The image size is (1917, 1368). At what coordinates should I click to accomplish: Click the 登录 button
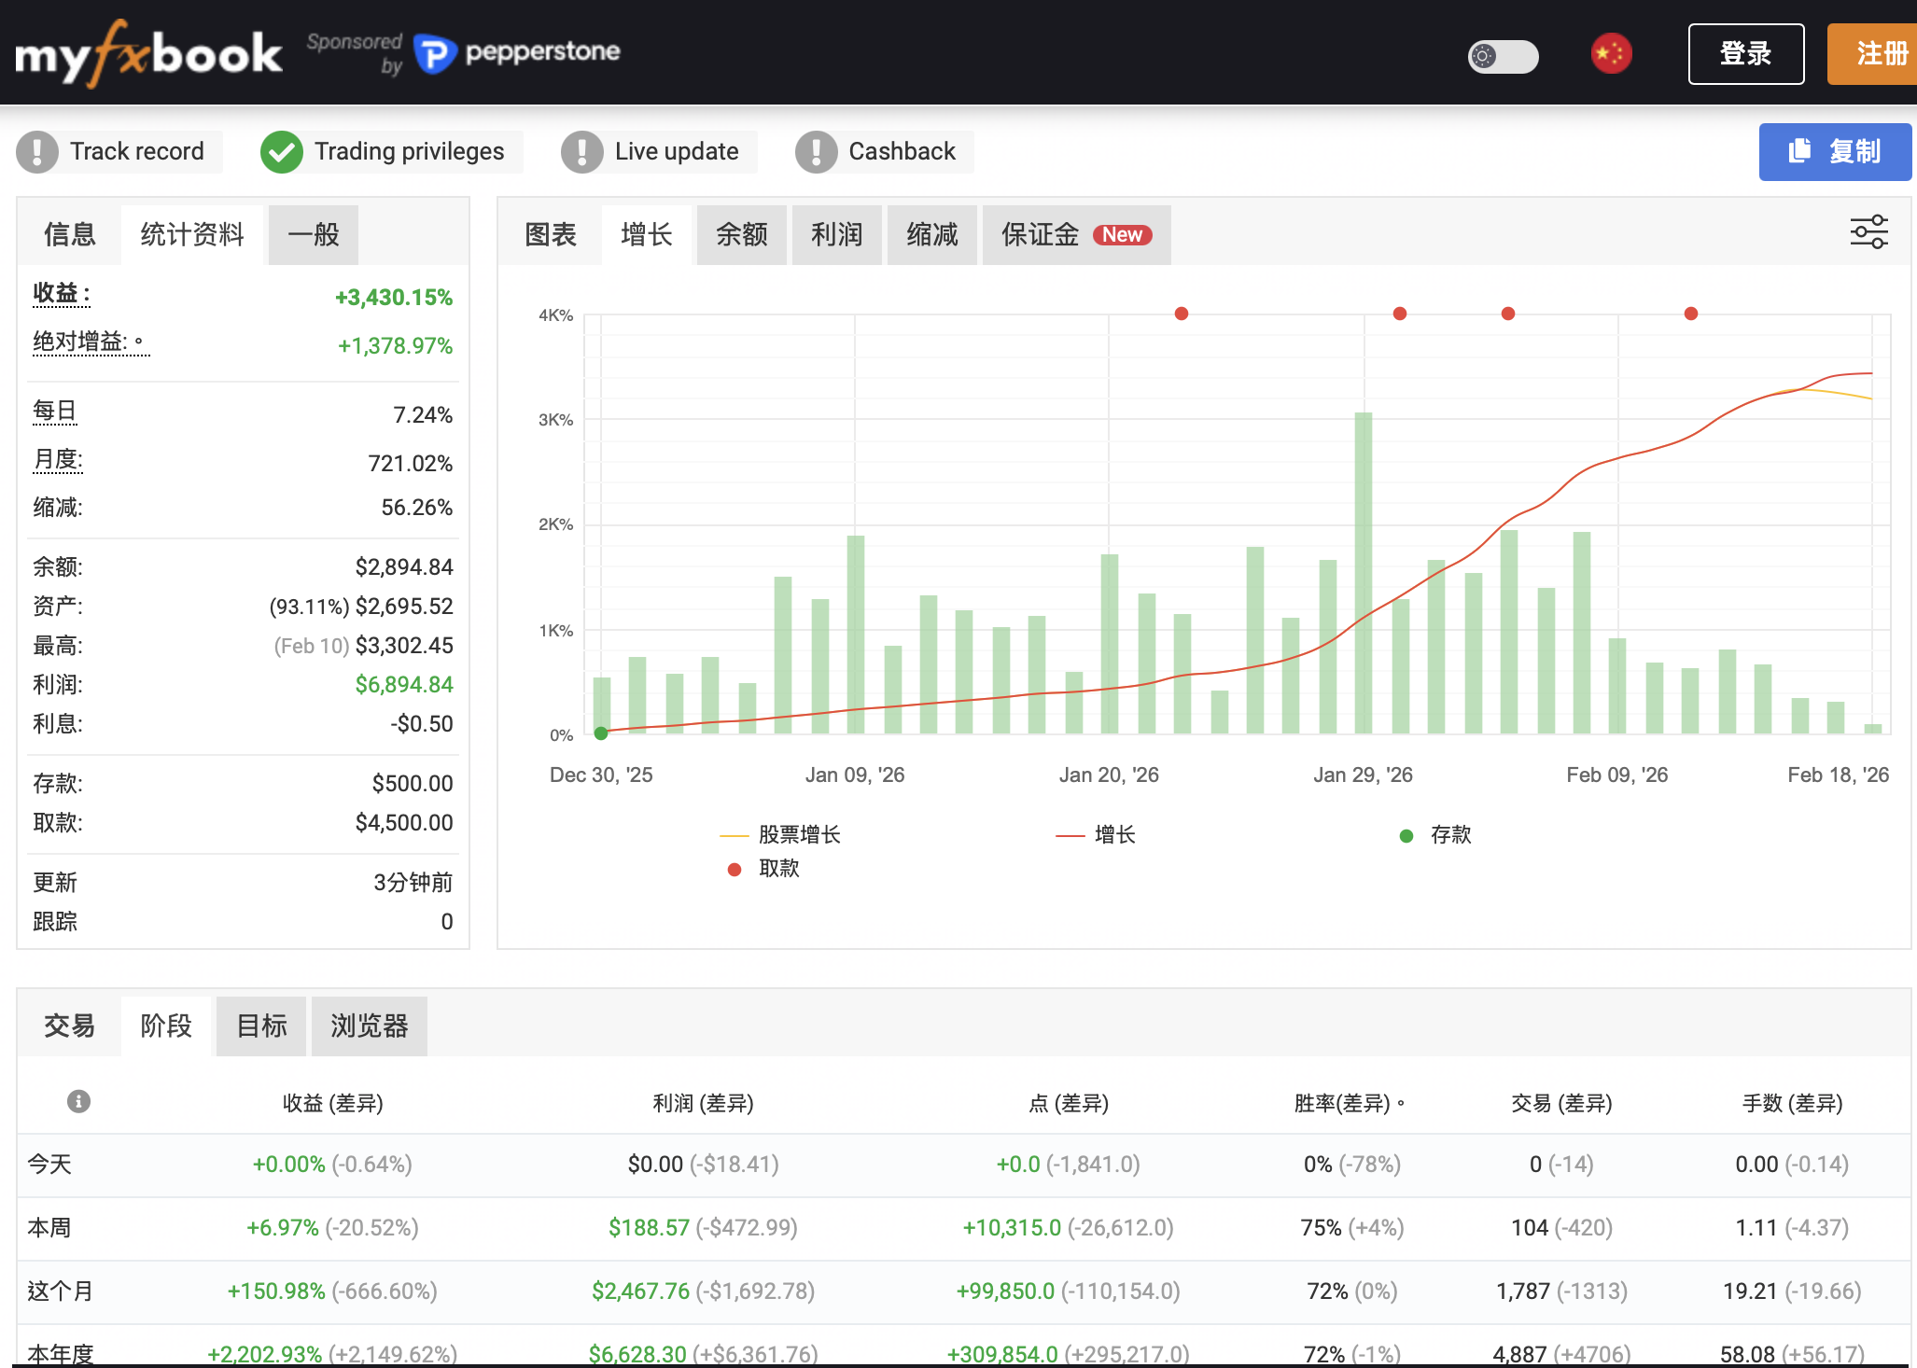point(1745,54)
